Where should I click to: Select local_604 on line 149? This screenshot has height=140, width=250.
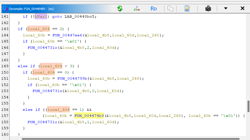coord(51,66)
